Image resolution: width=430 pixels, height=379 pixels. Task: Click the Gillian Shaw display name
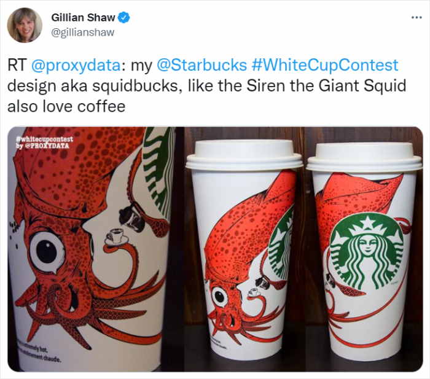[83, 18]
